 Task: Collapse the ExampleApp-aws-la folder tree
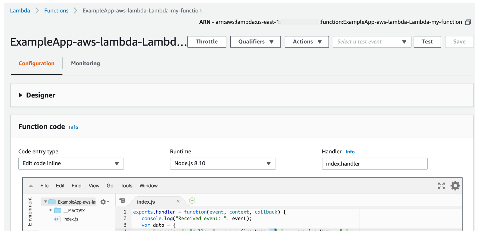point(45,202)
